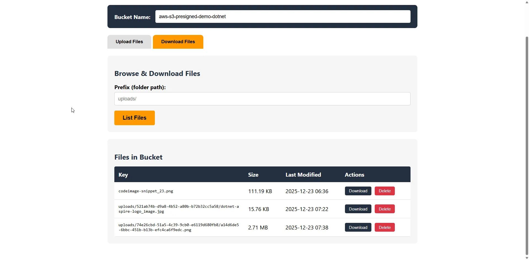Select the Last Modified column header
The width and height of the screenshot is (529, 260).
[303, 174]
